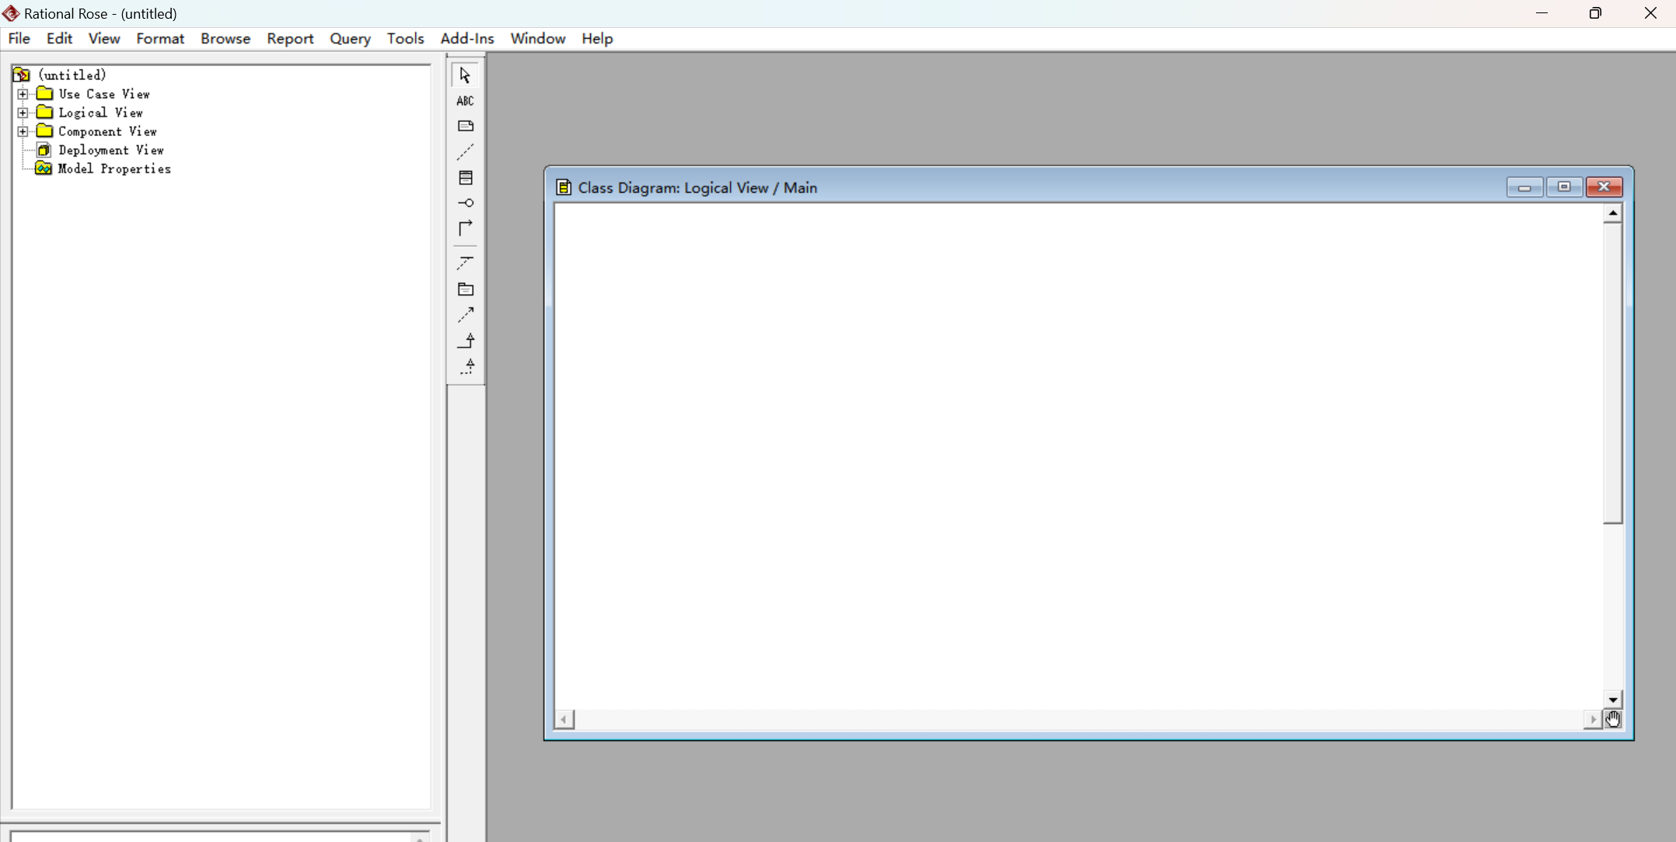Select the (untitled) root label

pyautogui.click(x=72, y=75)
